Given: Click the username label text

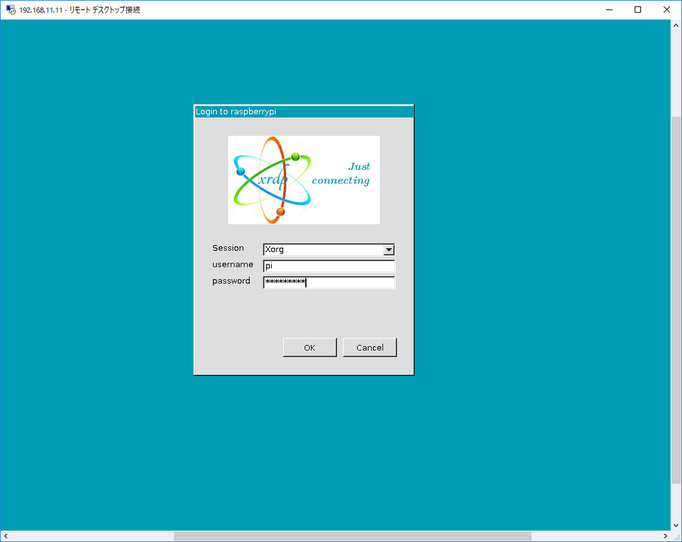Looking at the screenshot, I should click(x=232, y=264).
